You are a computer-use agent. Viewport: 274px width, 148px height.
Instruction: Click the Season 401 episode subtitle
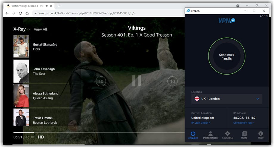pyautogui.click(x=137, y=35)
